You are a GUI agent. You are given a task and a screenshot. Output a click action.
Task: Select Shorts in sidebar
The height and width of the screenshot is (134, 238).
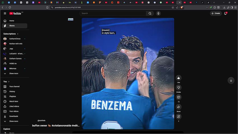pyautogui.click(x=15, y=26)
